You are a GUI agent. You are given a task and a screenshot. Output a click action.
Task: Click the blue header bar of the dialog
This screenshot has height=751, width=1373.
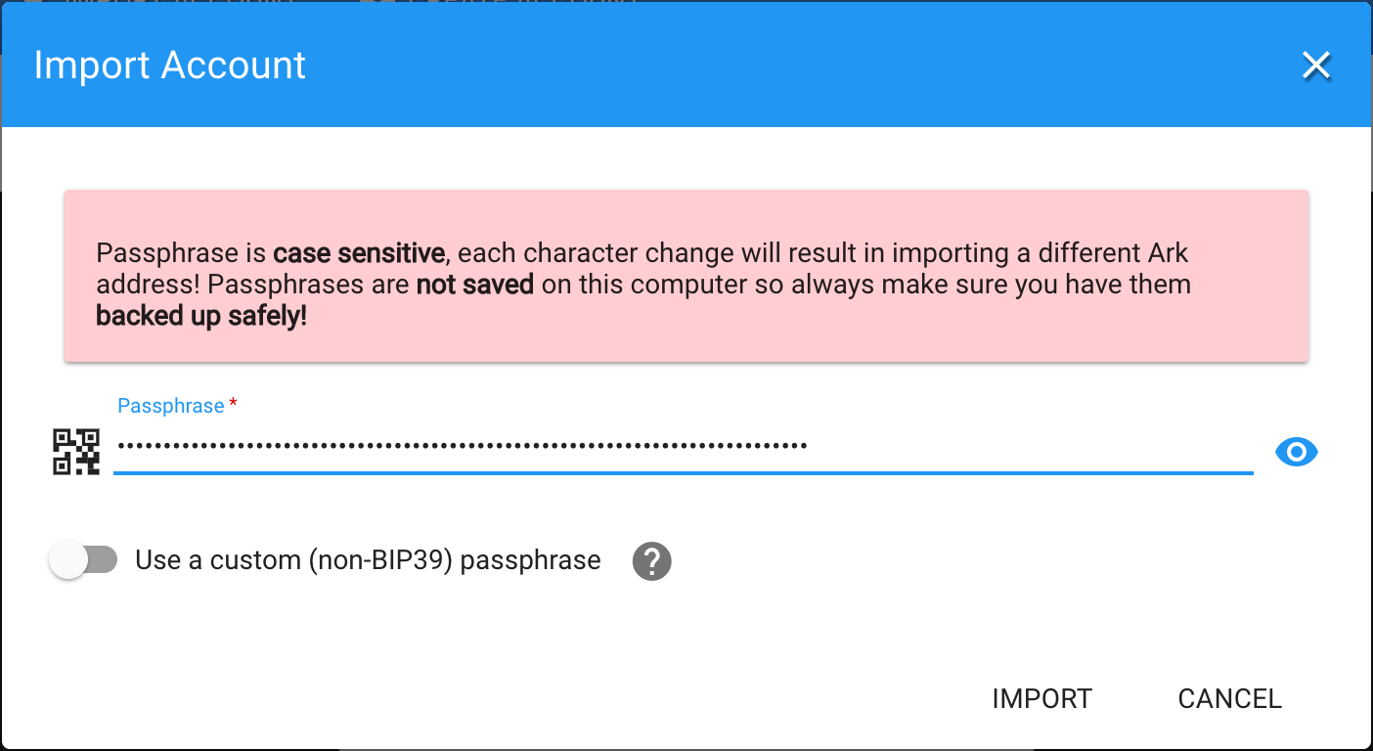pos(686,65)
